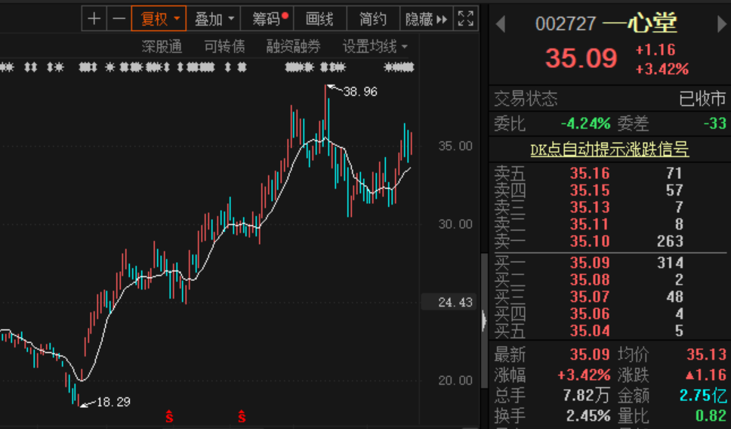Enter fullscreen with the expand icon

click(x=466, y=19)
